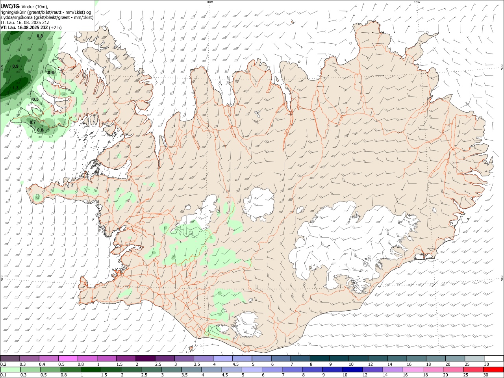Click the '0.9' rainfall value on the map
The image size is (504, 378).
pos(15,66)
